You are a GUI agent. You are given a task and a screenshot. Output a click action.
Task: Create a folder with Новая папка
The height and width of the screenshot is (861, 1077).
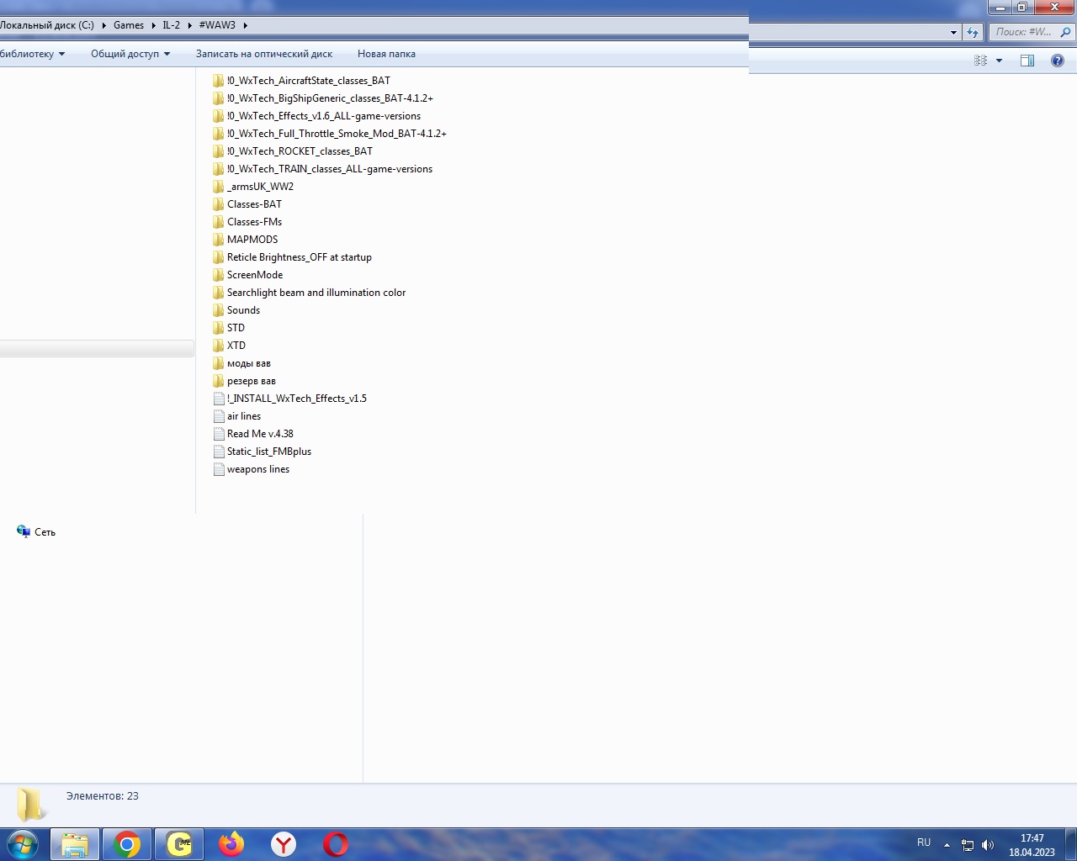[386, 54]
